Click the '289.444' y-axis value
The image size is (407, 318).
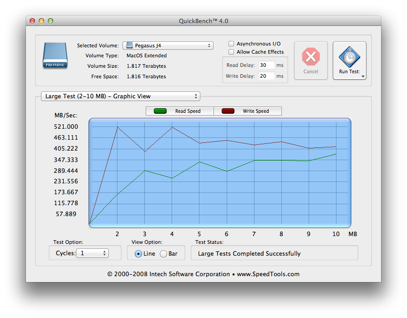tap(66, 171)
